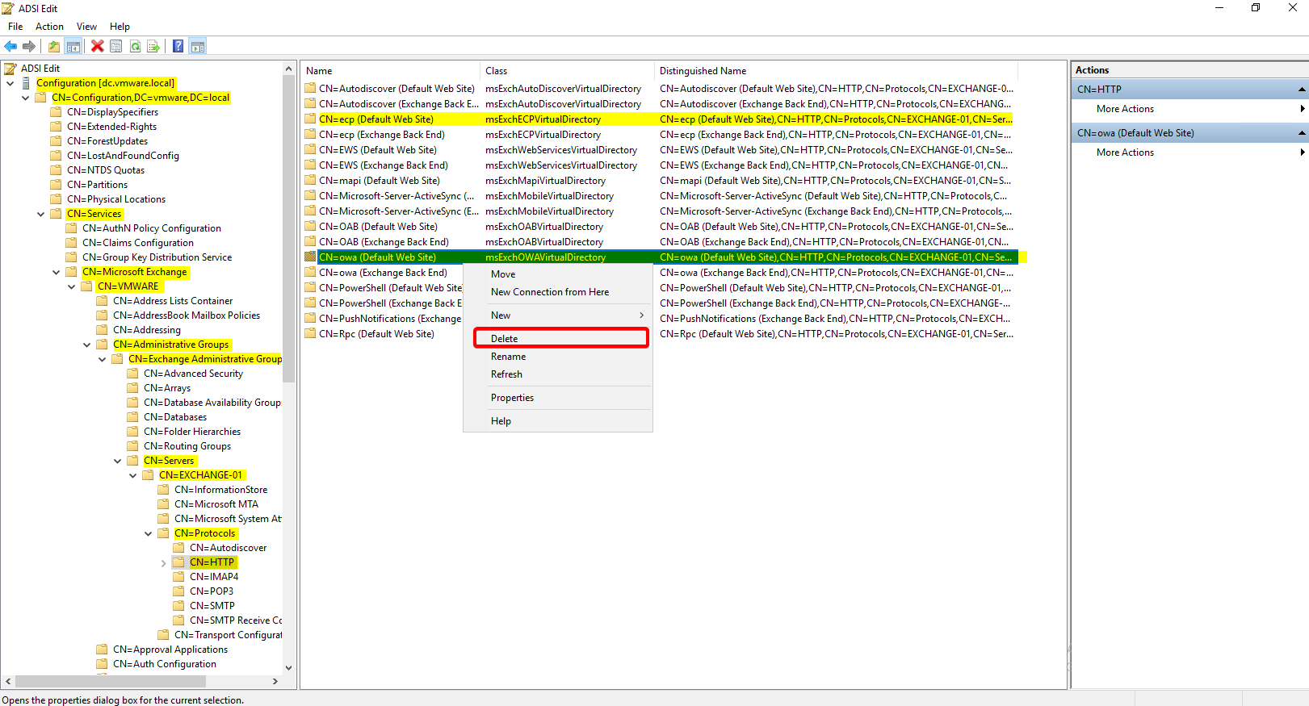Open the Action menu in menu bar
This screenshot has height=706, width=1309.
tap(49, 27)
